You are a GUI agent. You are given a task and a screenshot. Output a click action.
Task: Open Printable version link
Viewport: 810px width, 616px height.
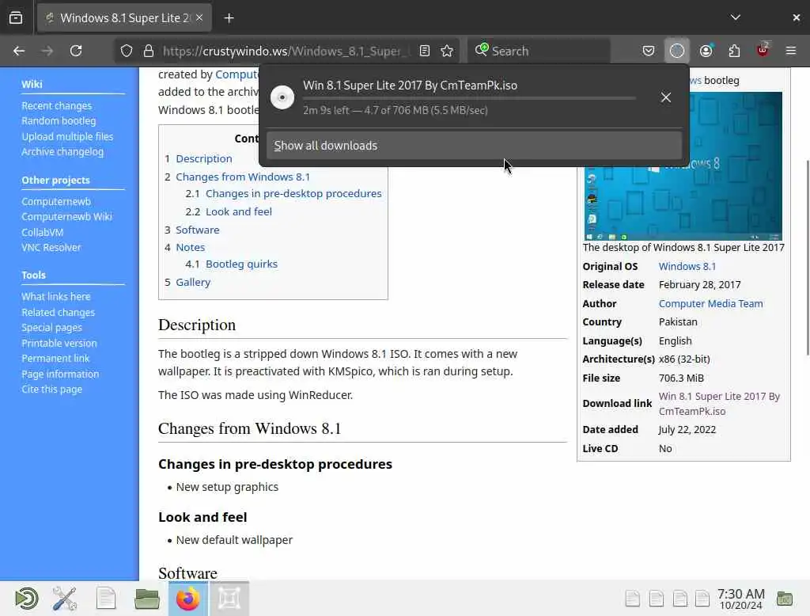click(59, 343)
